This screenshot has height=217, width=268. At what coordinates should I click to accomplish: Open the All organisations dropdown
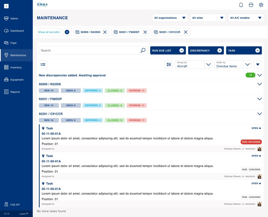[170, 18]
